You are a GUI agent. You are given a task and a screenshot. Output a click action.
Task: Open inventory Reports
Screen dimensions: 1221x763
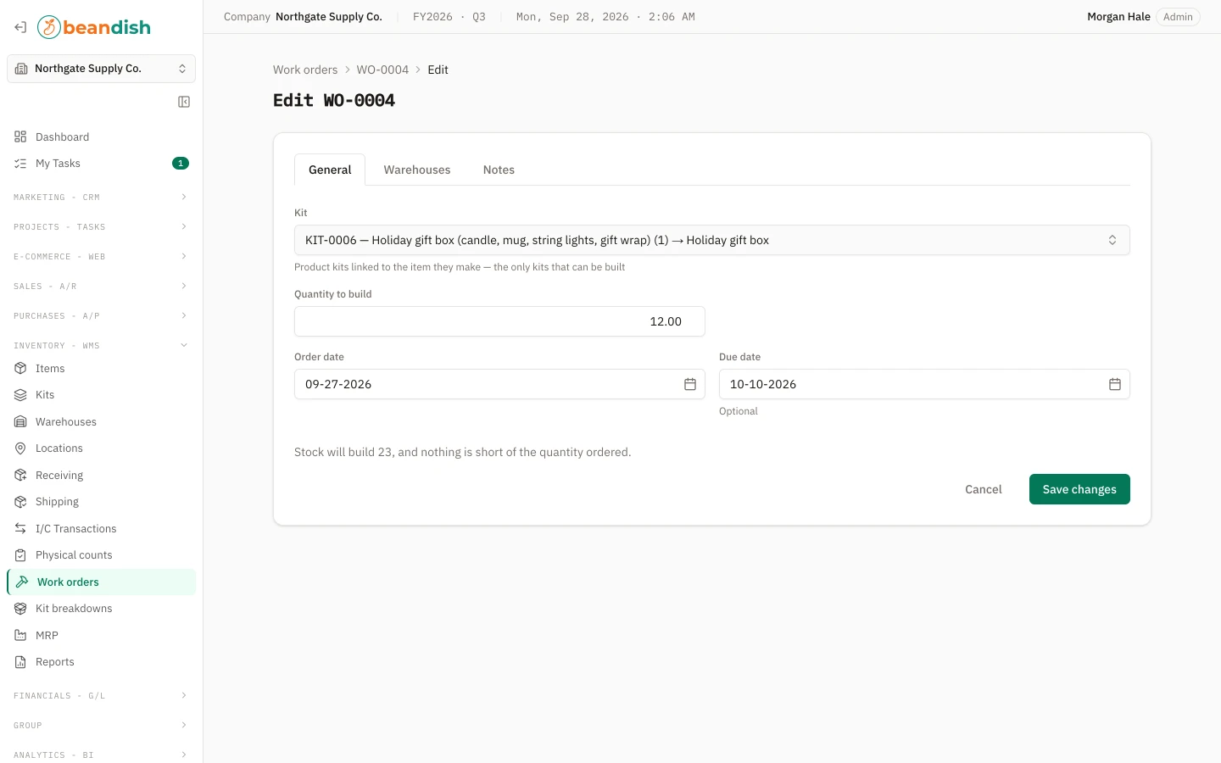pyautogui.click(x=101, y=662)
